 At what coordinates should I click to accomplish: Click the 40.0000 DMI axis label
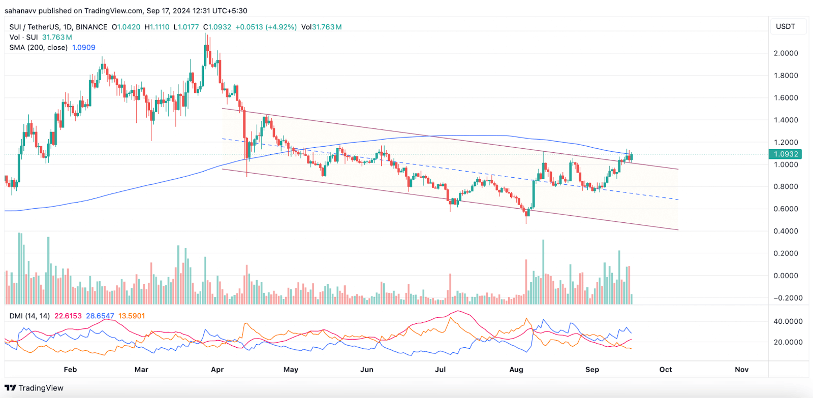(788, 321)
